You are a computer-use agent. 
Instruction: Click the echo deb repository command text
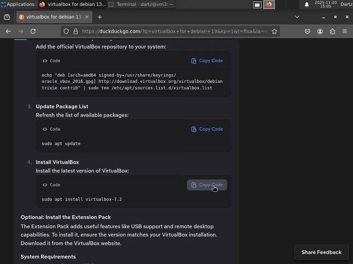pyautogui.click(x=132, y=81)
